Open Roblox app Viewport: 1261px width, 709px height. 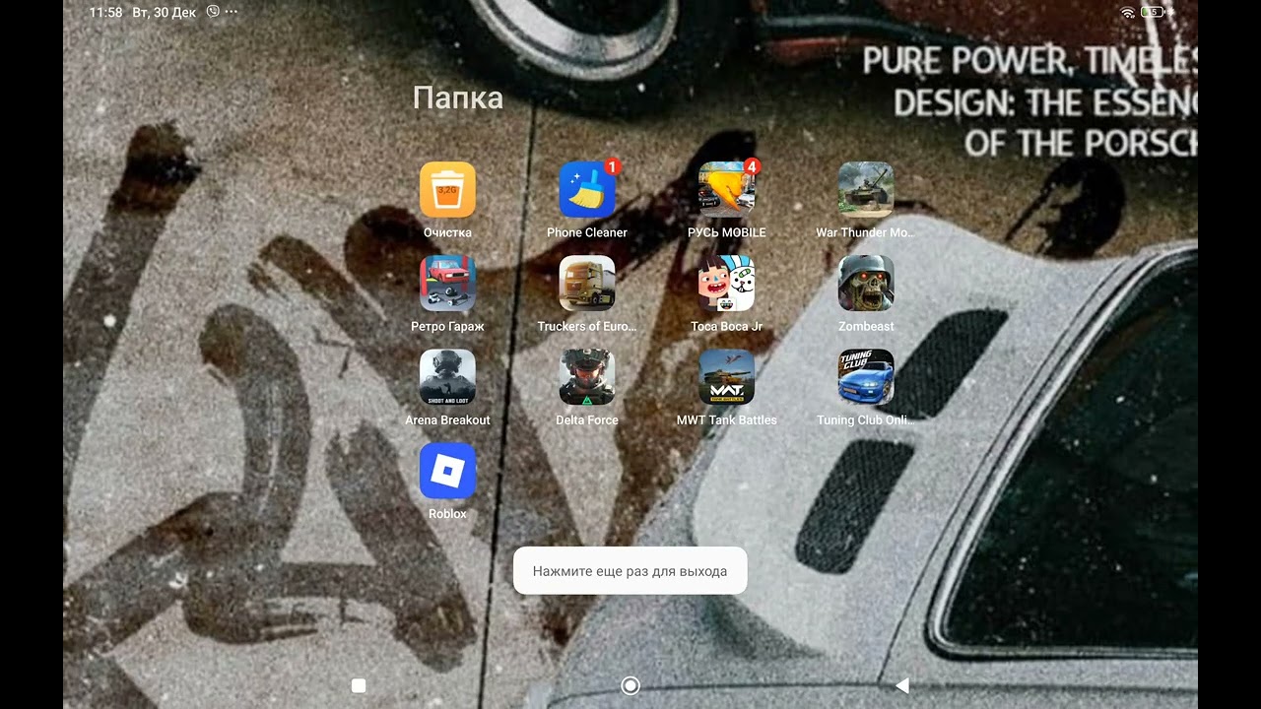447,470
